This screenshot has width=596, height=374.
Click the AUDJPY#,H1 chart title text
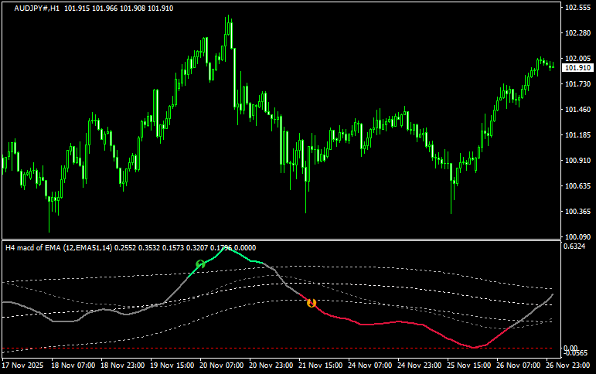pyautogui.click(x=37, y=8)
